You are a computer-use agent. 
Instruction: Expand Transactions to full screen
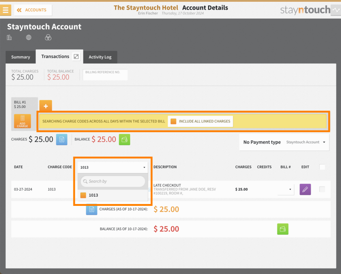pyautogui.click(x=76, y=57)
